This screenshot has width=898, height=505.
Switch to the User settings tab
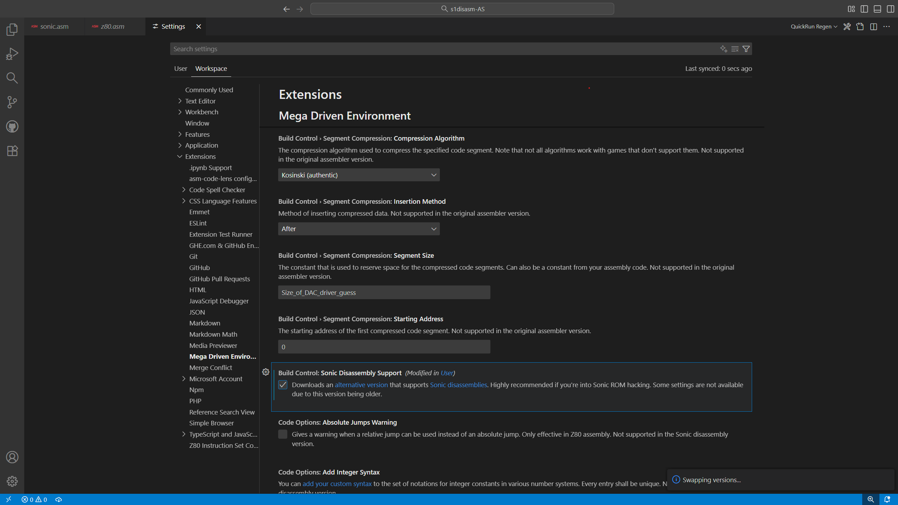180,68
